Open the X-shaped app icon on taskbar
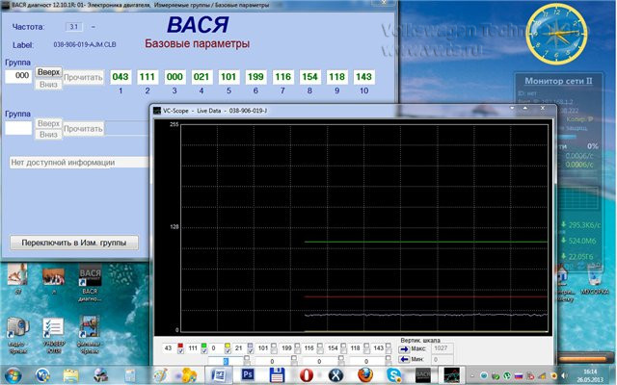The width and height of the screenshot is (617, 385). tap(335, 375)
